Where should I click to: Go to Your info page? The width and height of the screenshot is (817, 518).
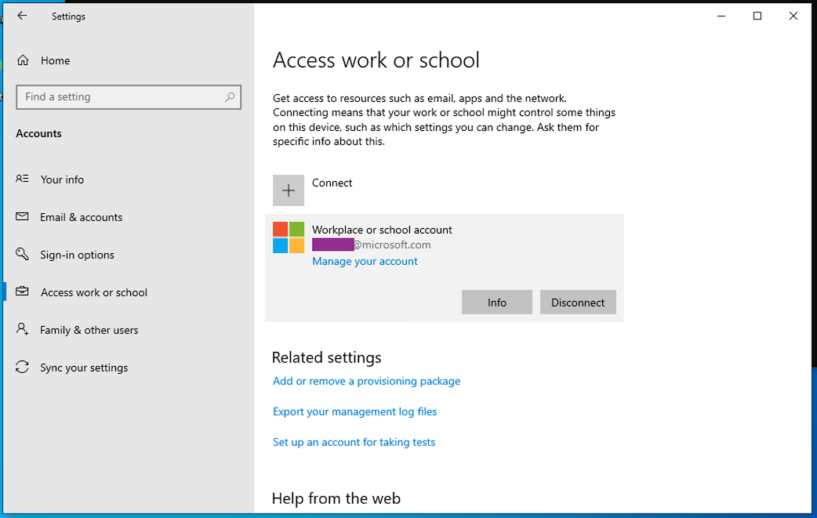(x=62, y=179)
